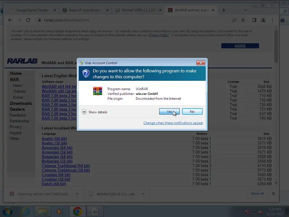
Task: Close the Alcohol 120% tab
Action: point(160,10)
